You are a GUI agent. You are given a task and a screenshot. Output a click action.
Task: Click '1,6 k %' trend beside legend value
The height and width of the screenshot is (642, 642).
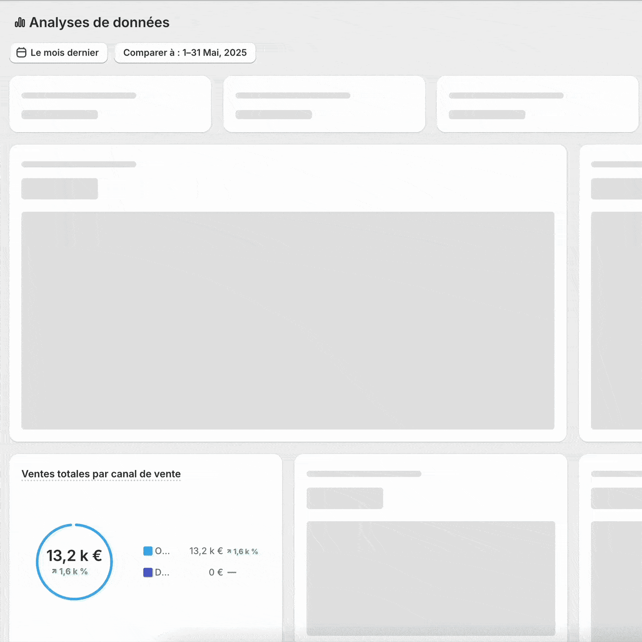click(243, 551)
